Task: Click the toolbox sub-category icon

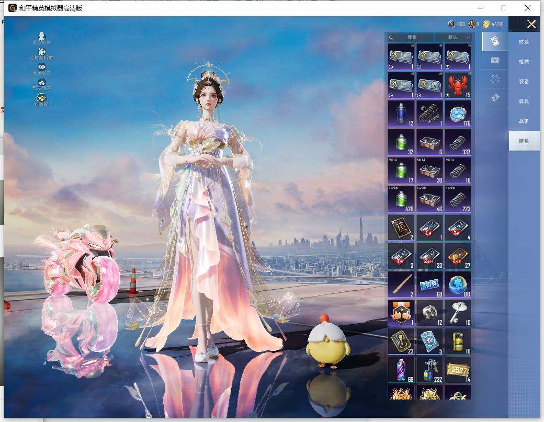Action: [494, 60]
